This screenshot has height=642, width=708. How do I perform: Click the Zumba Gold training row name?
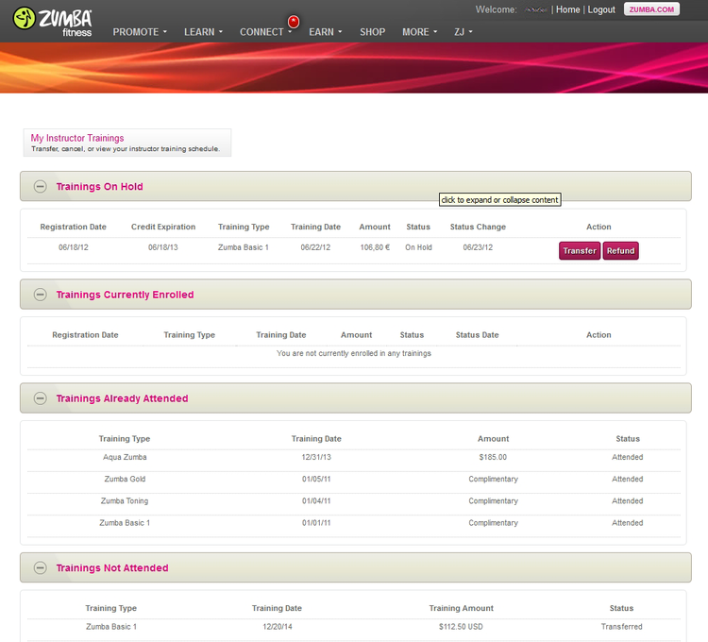125,479
